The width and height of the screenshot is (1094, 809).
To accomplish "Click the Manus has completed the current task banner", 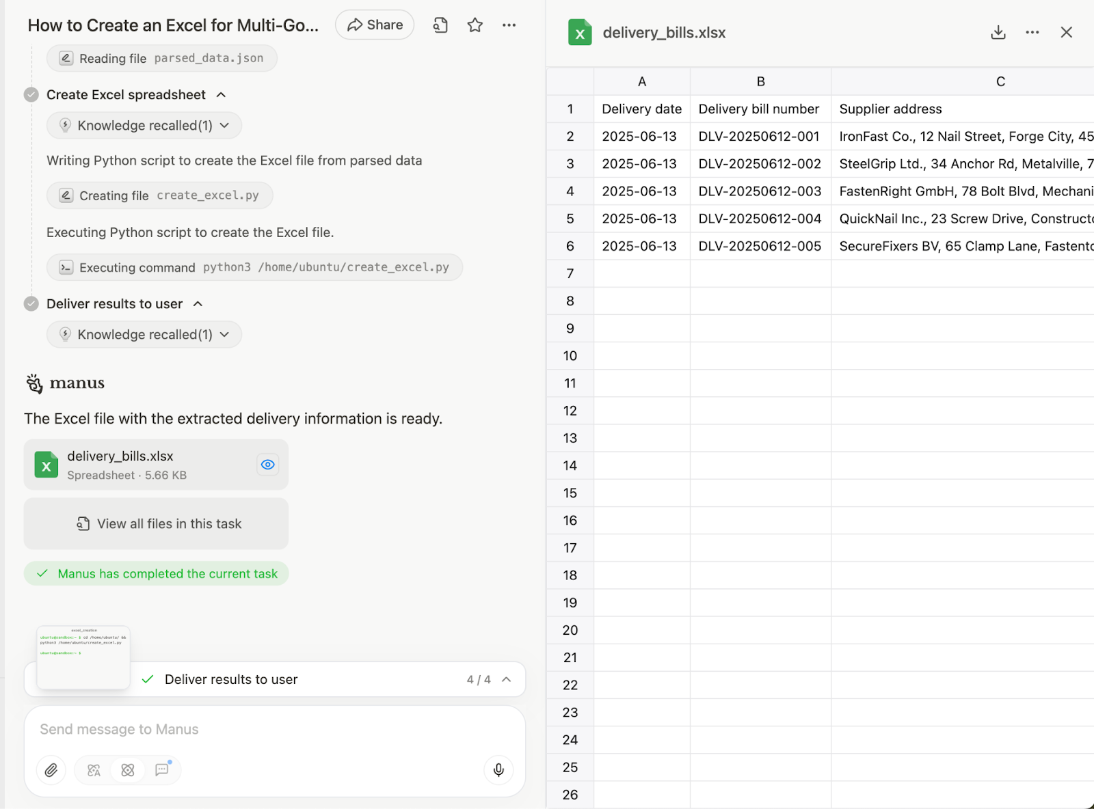I will pos(156,574).
